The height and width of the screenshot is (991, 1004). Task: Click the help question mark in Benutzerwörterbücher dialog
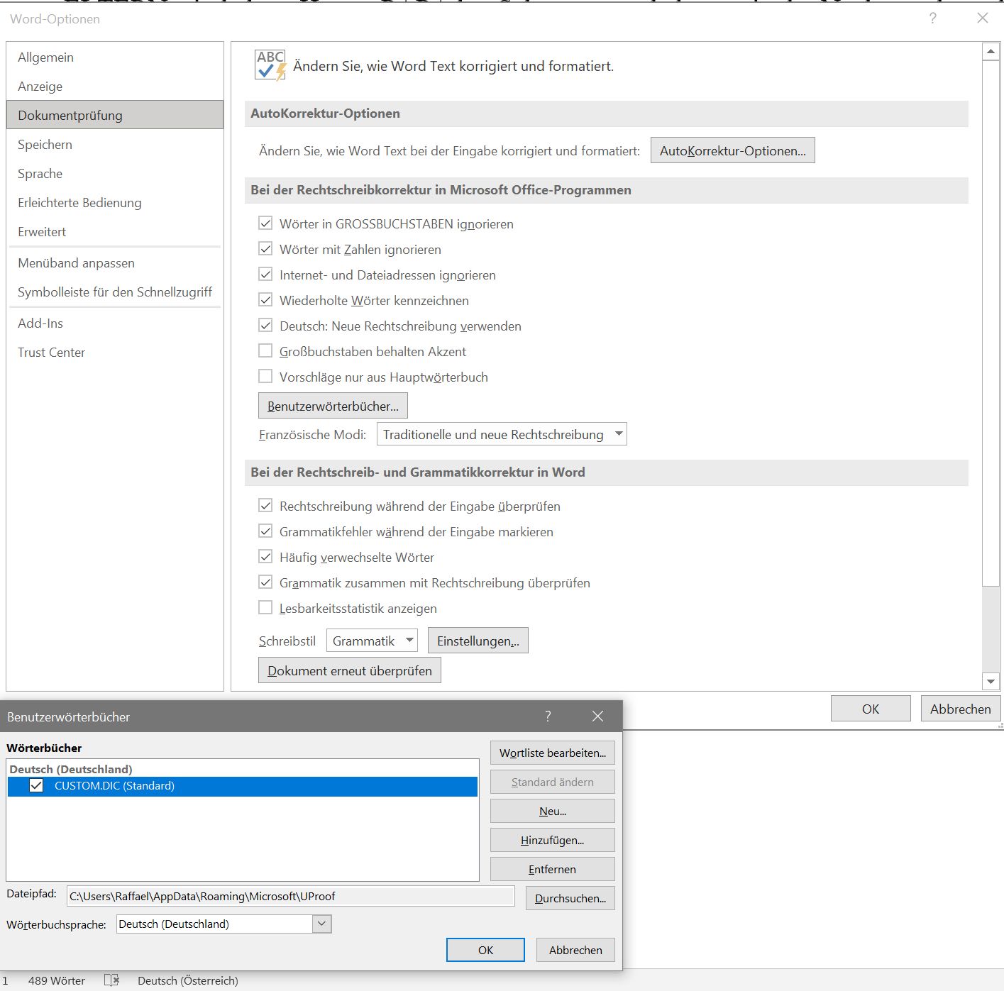click(x=548, y=716)
